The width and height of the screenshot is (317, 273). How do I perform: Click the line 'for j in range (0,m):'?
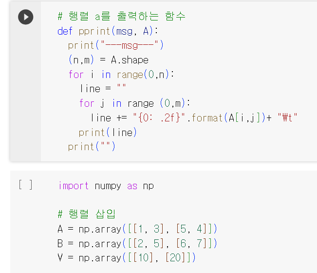coord(135,103)
